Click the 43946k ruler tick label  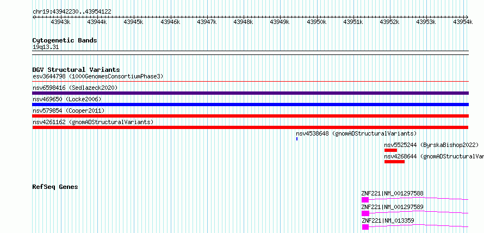point(170,22)
